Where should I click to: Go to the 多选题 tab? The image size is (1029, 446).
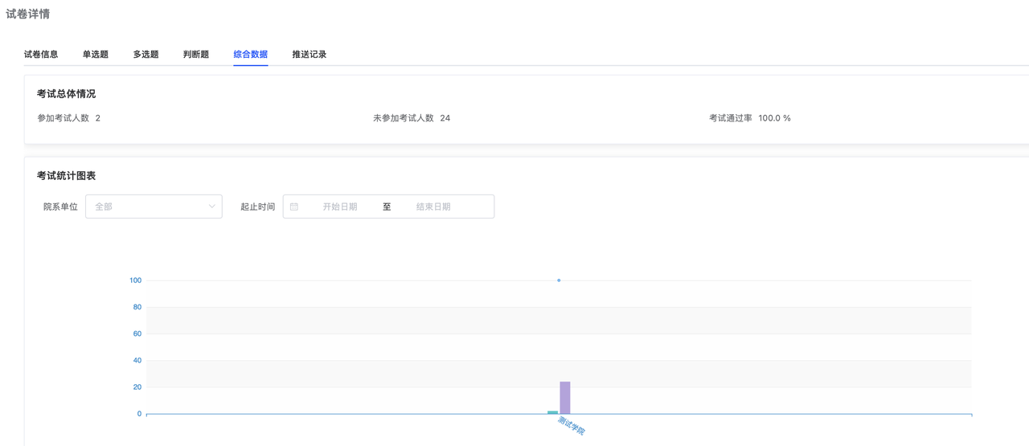point(146,55)
